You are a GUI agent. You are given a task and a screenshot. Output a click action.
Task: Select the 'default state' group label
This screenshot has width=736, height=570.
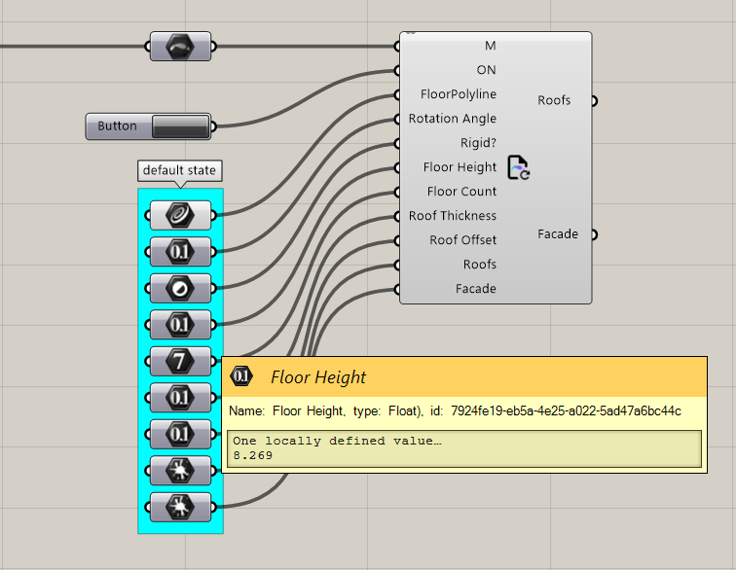tap(179, 170)
